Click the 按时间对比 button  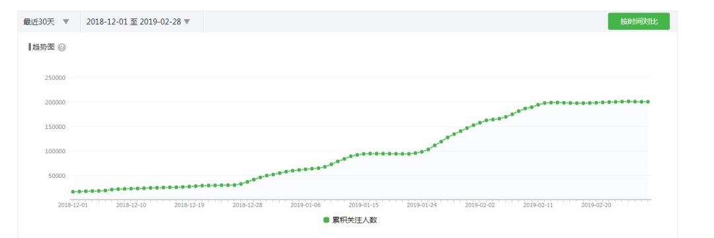click(x=639, y=21)
